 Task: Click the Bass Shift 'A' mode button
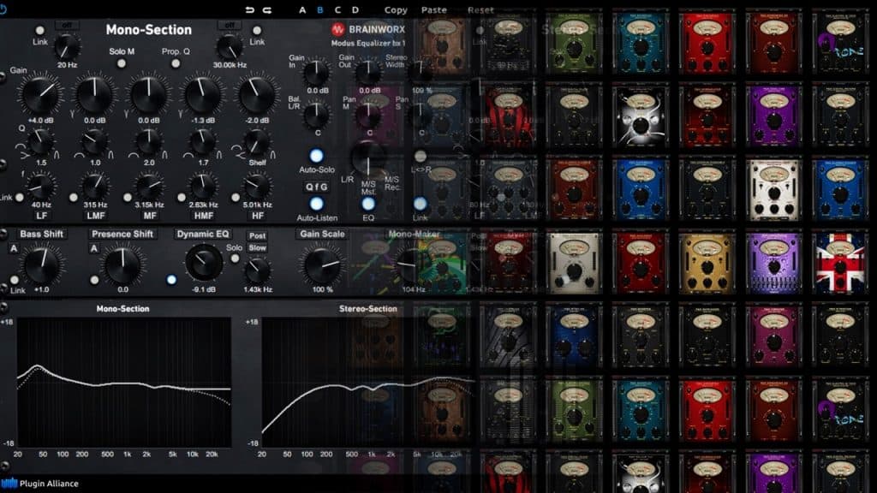click(14, 248)
